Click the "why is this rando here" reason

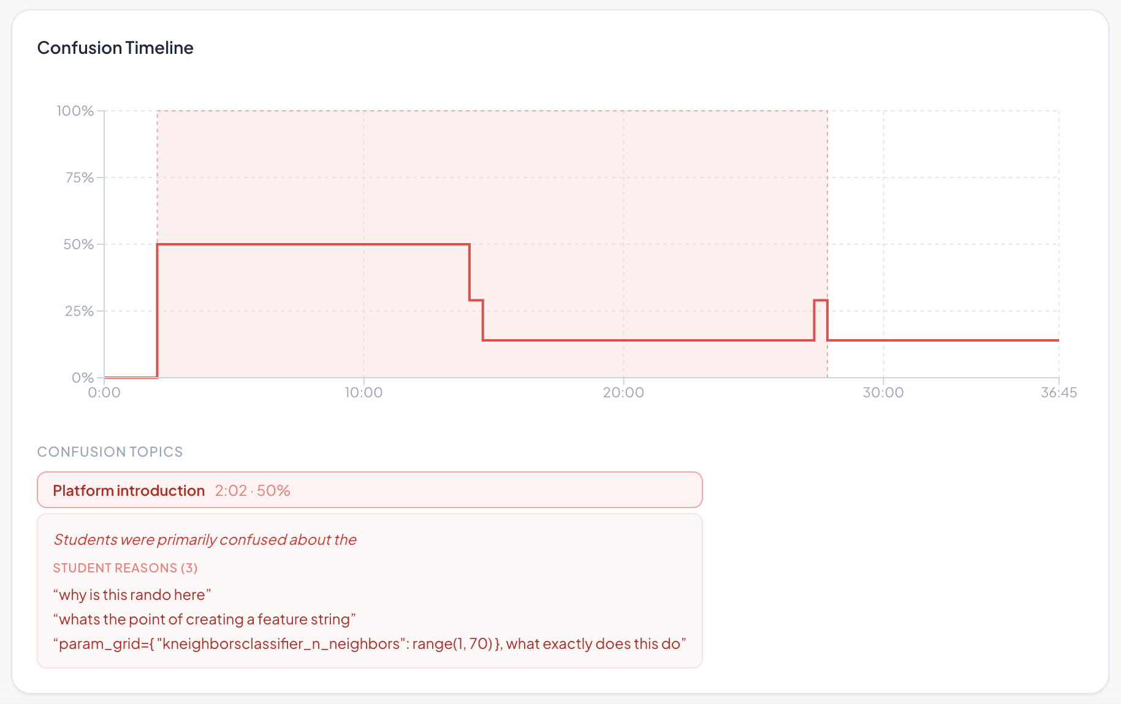(132, 594)
